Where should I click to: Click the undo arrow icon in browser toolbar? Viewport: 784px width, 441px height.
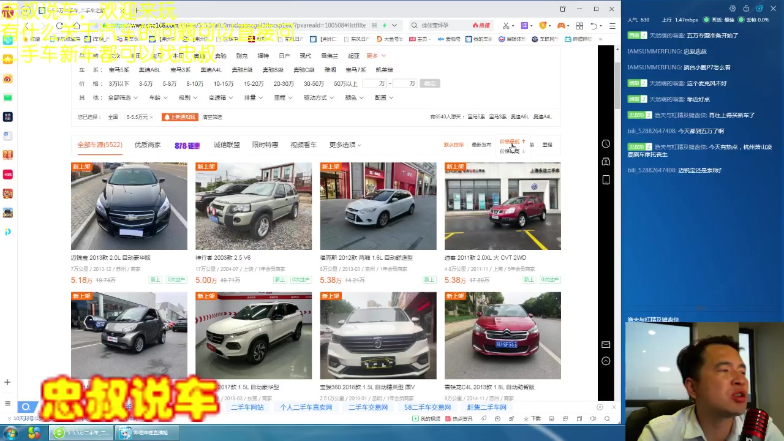point(594,26)
